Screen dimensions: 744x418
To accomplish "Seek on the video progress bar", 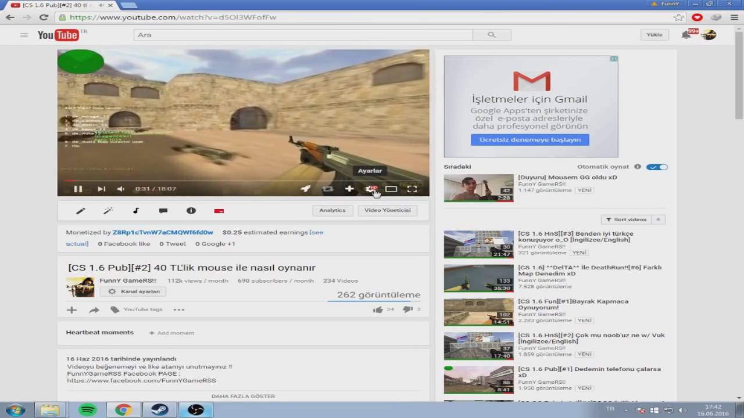I will pyautogui.click(x=243, y=180).
